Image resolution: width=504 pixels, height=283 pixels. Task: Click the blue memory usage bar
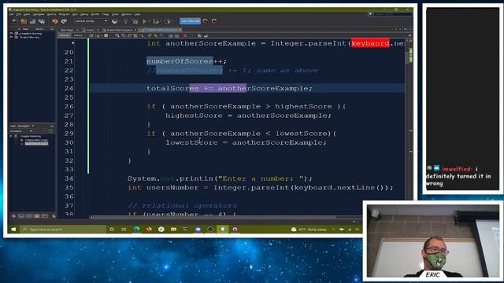click(x=191, y=21)
